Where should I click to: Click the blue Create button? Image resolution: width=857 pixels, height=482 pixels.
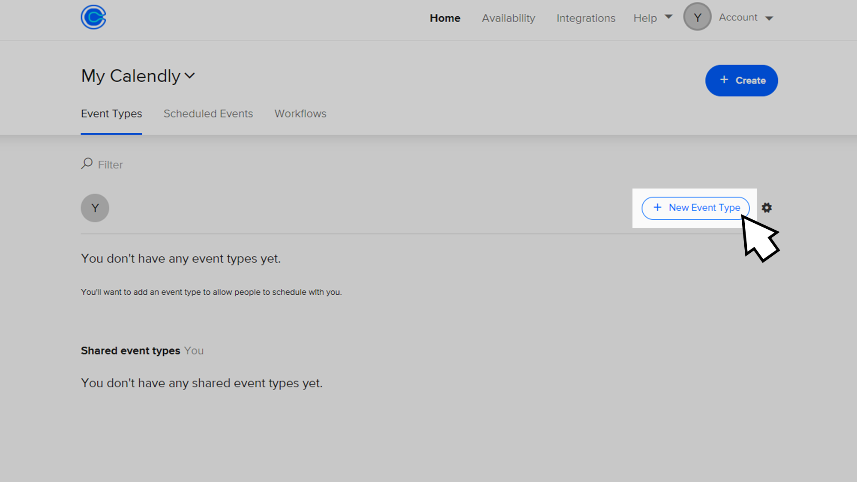click(x=741, y=80)
